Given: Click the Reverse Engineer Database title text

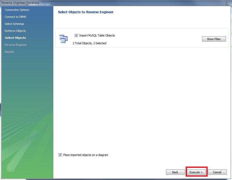Looking at the screenshot, I should (20, 3).
